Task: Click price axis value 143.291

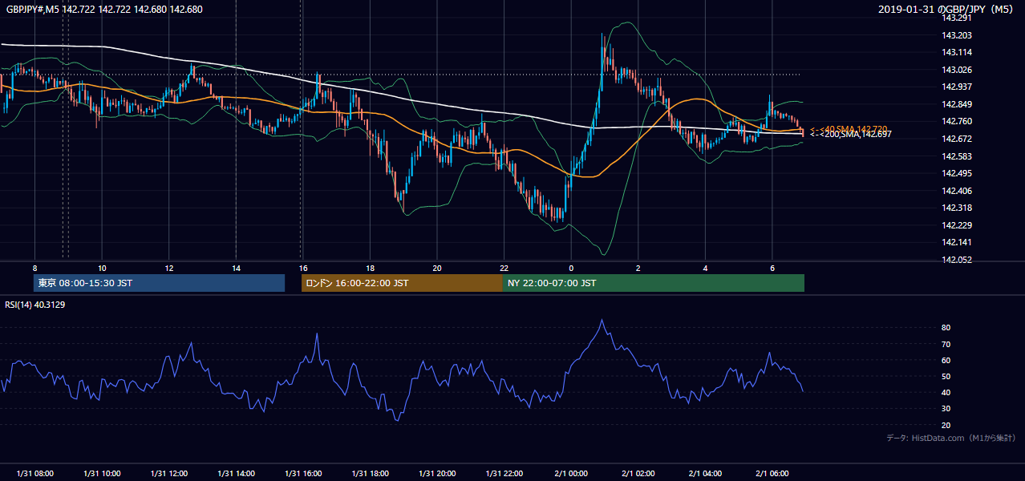Action: 956,18
